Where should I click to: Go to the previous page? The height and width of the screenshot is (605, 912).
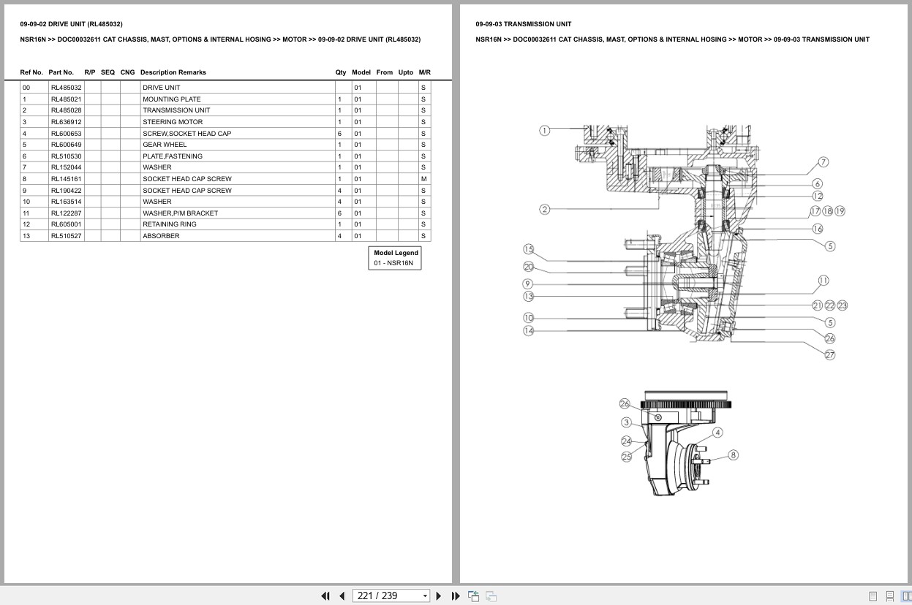342,596
